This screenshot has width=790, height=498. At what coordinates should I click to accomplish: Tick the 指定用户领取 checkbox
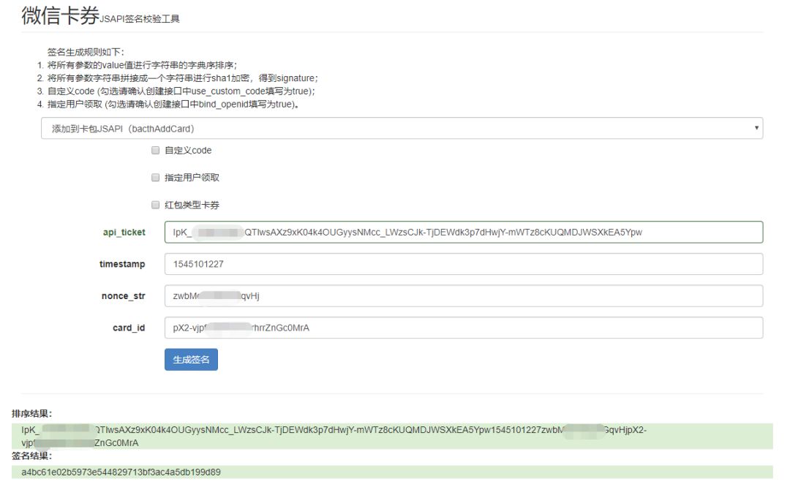pyautogui.click(x=155, y=177)
